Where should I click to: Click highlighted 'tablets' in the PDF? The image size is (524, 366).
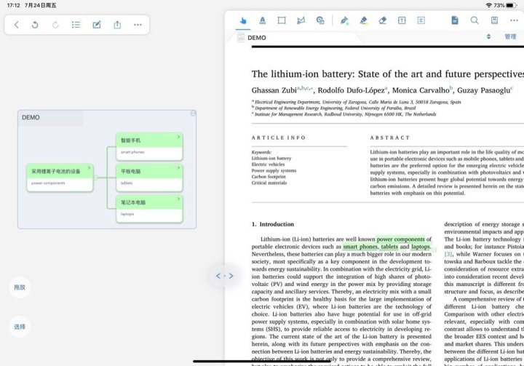click(x=389, y=247)
